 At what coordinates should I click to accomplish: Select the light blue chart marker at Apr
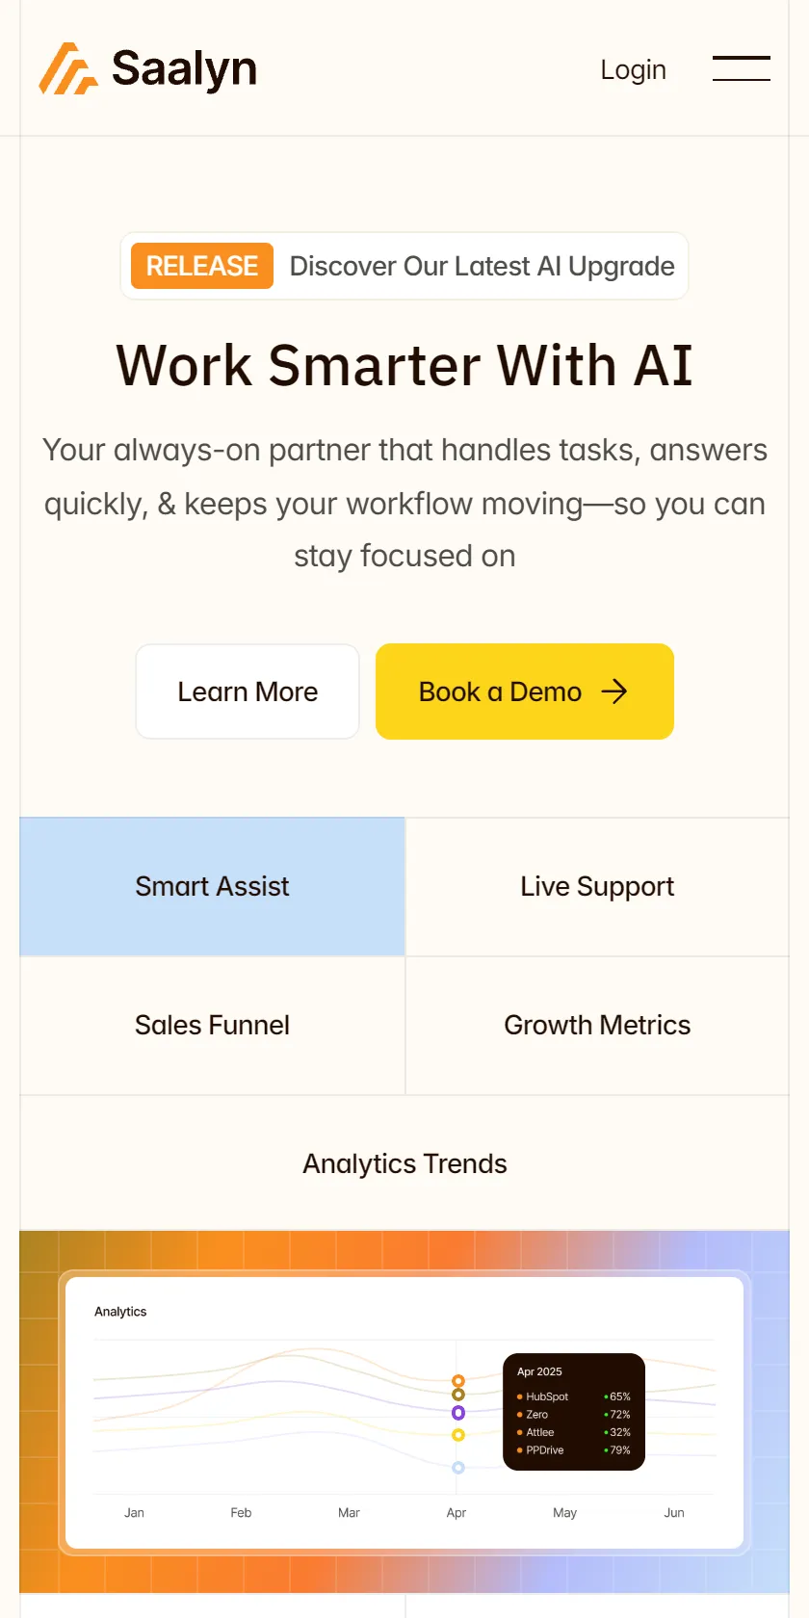click(458, 1468)
